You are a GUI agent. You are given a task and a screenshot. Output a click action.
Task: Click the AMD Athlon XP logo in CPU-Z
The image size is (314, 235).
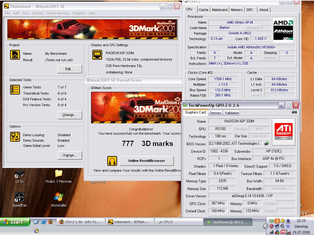(x=283, y=30)
